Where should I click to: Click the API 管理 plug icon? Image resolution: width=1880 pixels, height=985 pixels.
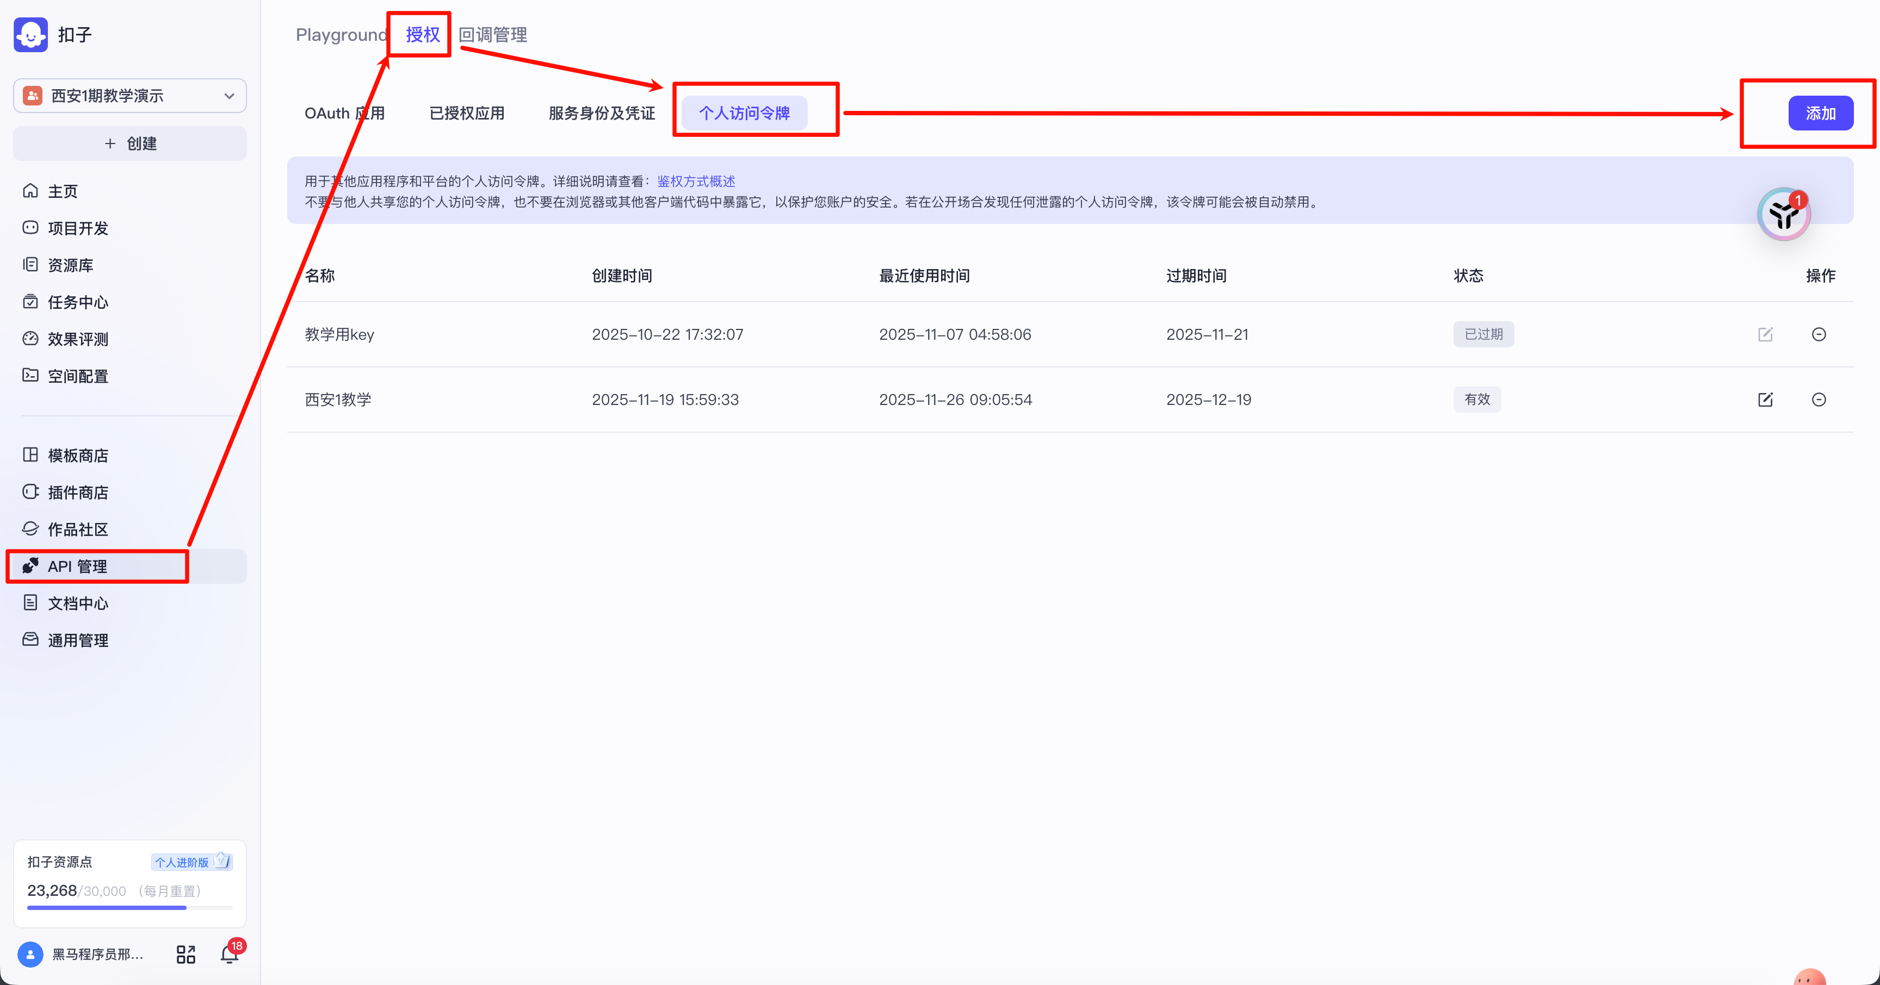pyautogui.click(x=30, y=566)
